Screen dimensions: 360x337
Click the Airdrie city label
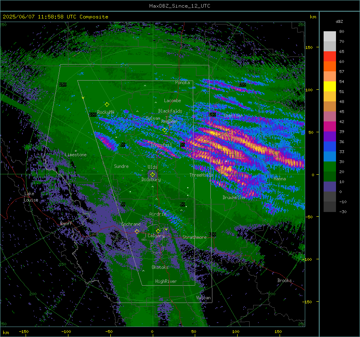158,214
